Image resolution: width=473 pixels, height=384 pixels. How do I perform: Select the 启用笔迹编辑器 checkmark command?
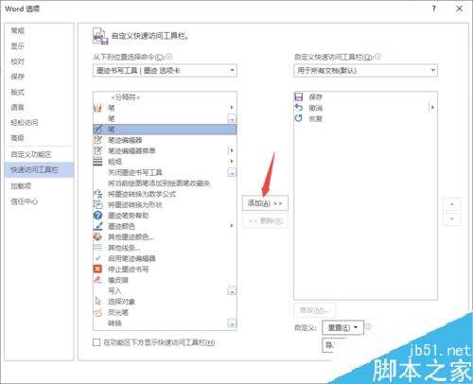[165, 258]
